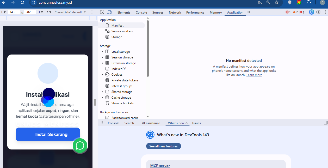Toggle the device toolbar icon
This screenshot has width=328, height=168.
(109, 12)
